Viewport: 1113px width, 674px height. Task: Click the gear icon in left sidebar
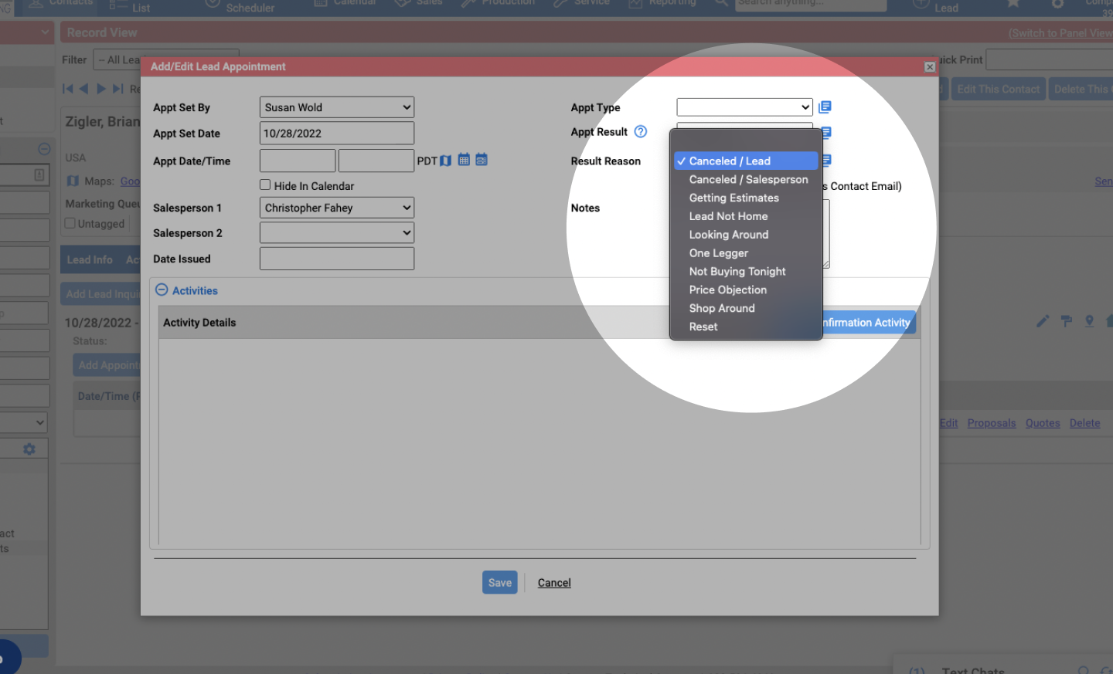[29, 449]
